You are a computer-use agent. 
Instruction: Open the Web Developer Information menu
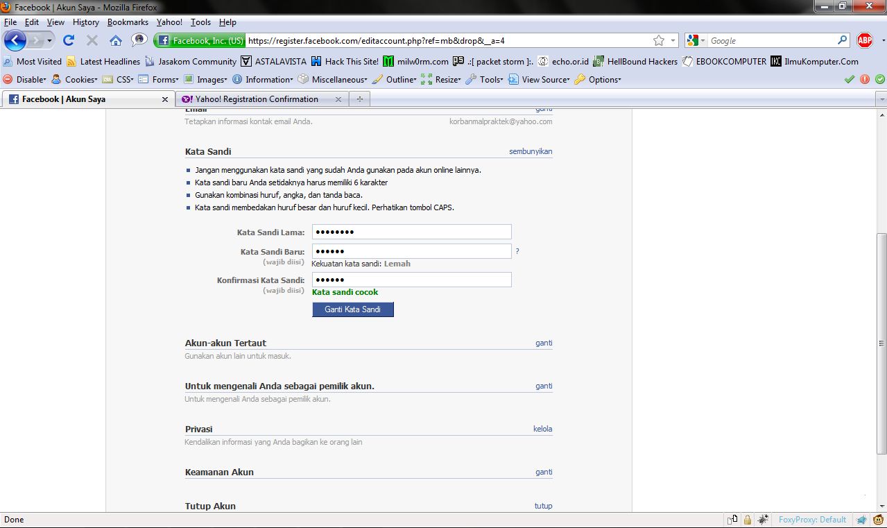coord(263,79)
